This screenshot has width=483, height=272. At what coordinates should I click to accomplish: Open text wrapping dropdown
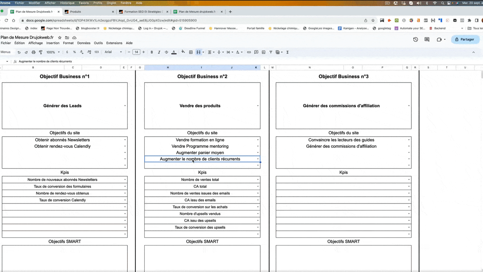coord(230,52)
